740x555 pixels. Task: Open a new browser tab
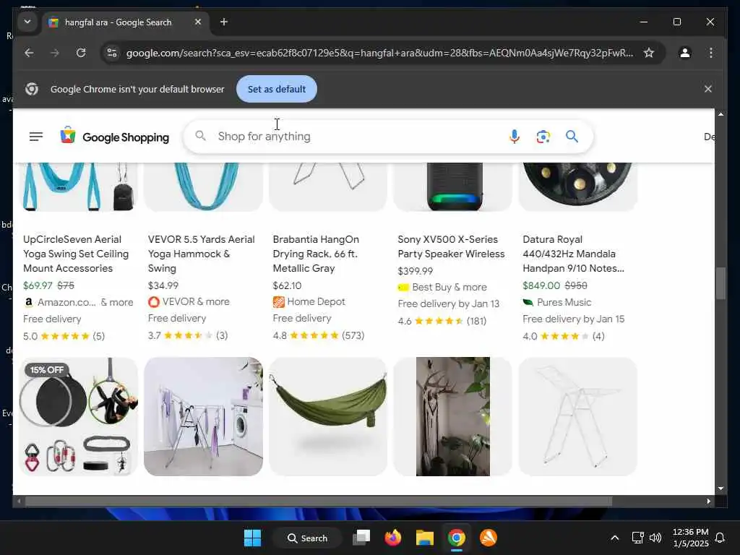pyautogui.click(x=224, y=22)
